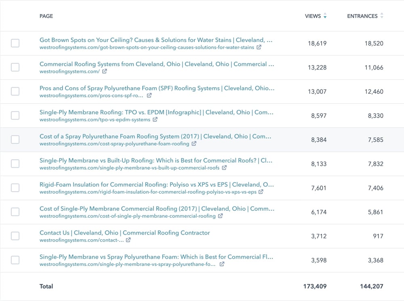The height and width of the screenshot is (301, 404).
Task: Open Single-Ply Membrane Roofing TPO vs. EPDM link
Action: click(156, 112)
